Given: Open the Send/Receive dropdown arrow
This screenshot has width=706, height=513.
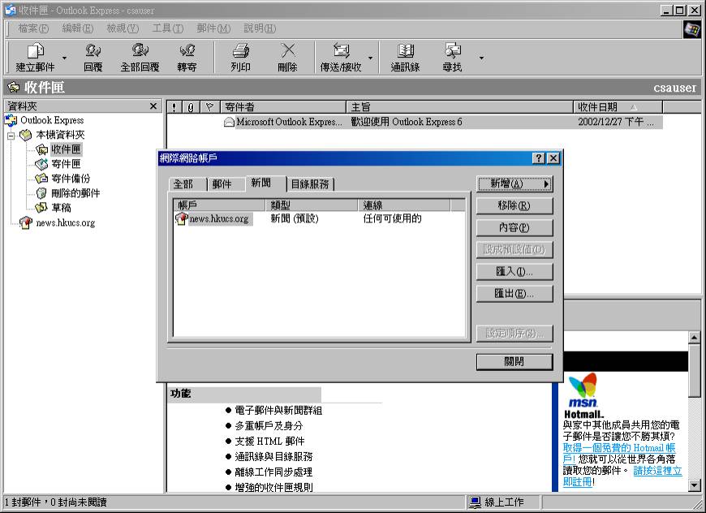Looking at the screenshot, I should 370,58.
